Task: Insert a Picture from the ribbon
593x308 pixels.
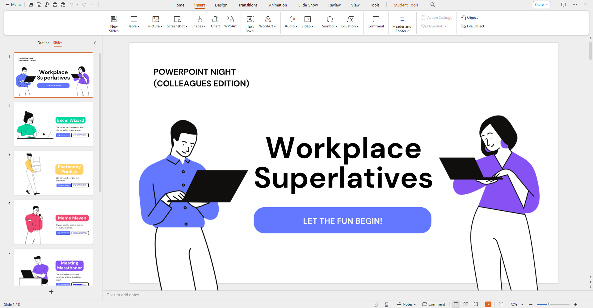Action: [155, 22]
